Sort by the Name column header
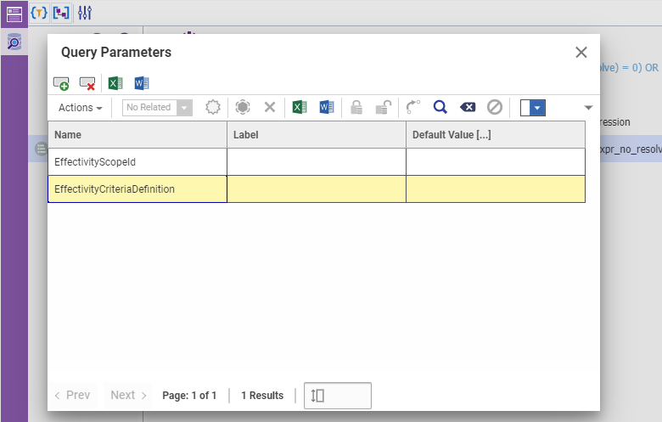 point(137,135)
